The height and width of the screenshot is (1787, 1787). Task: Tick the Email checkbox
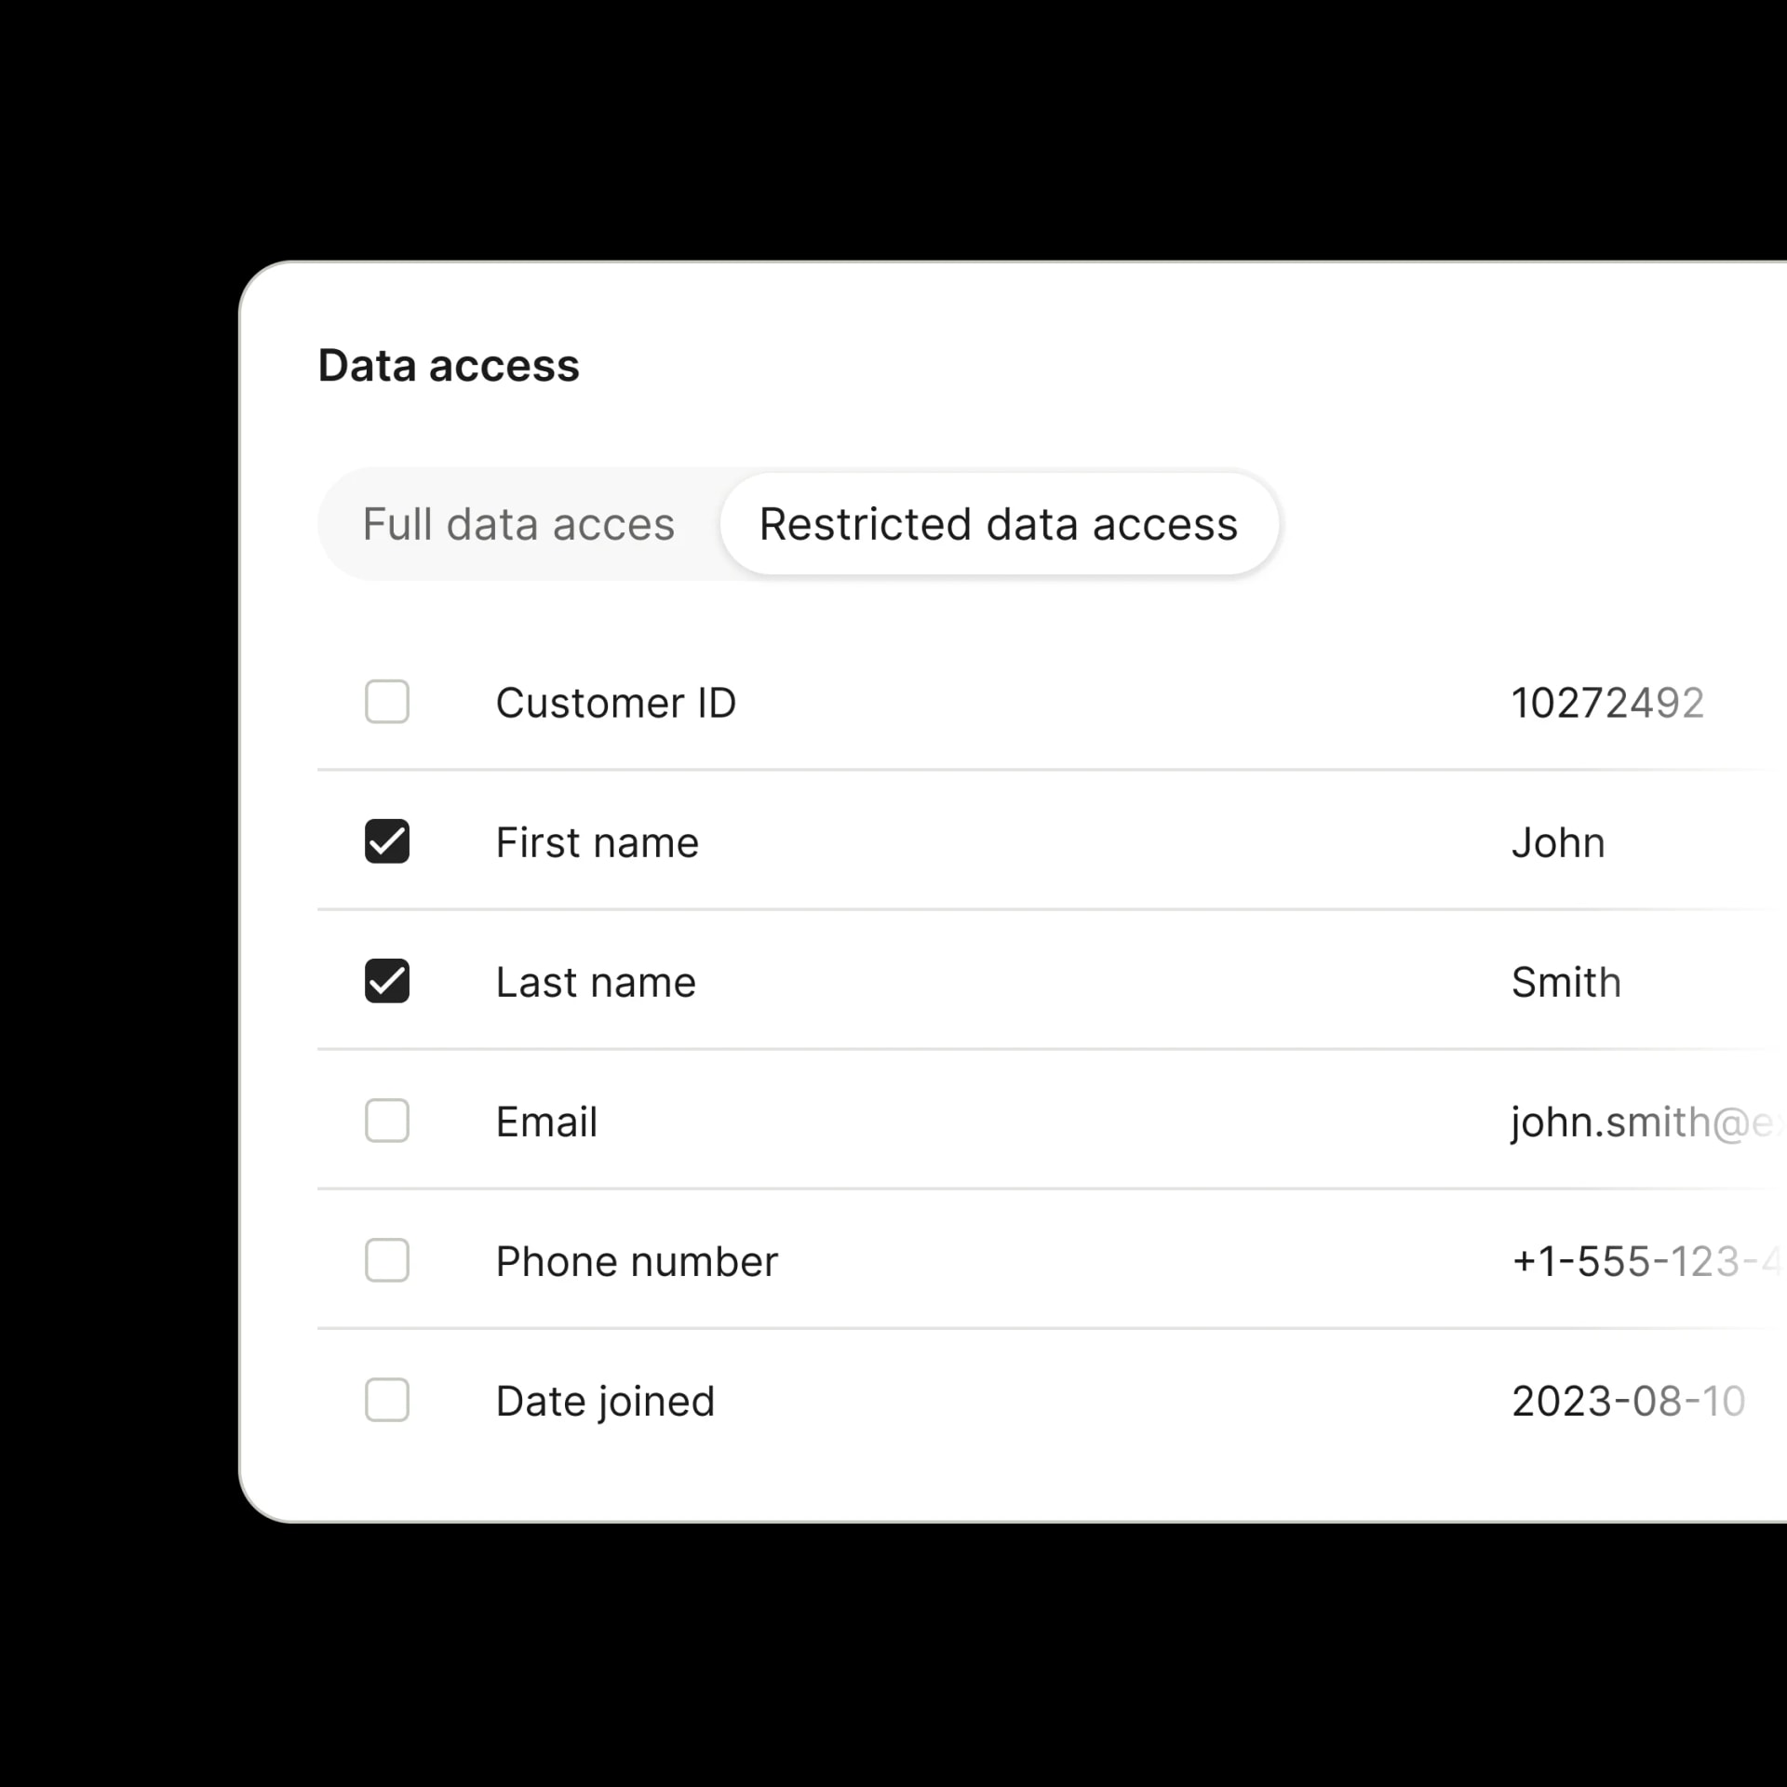coord(387,1121)
